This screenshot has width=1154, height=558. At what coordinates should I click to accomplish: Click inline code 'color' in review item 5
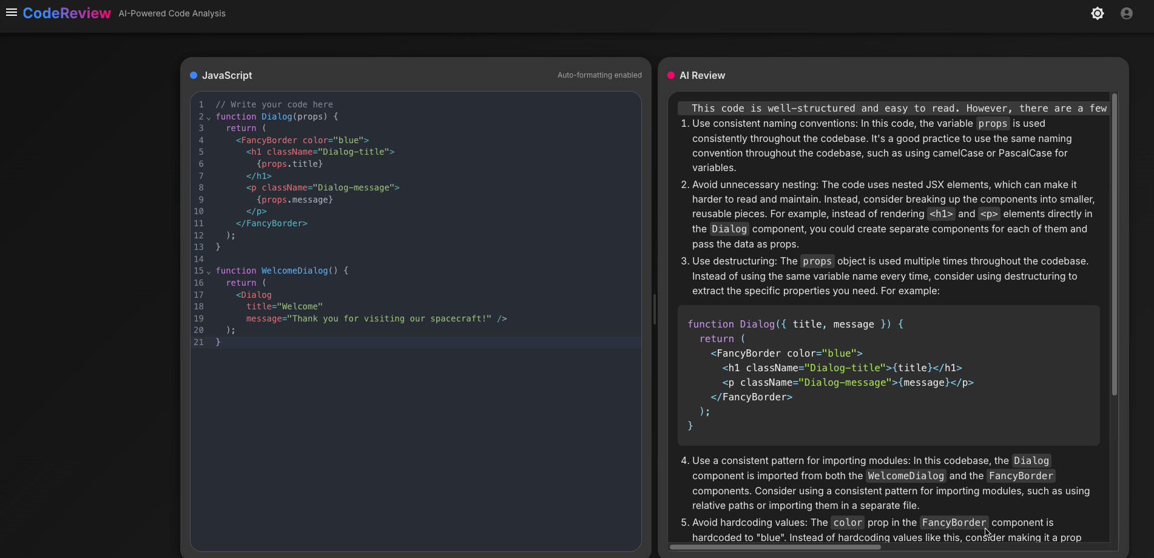click(x=848, y=522)
